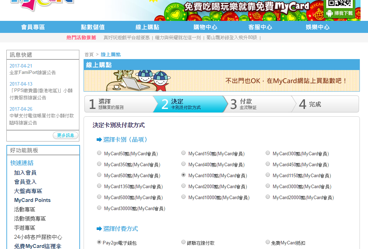368x249 pixels.
Task: Click step 2 決定卡別及付款方式
Action: point(190,104)
